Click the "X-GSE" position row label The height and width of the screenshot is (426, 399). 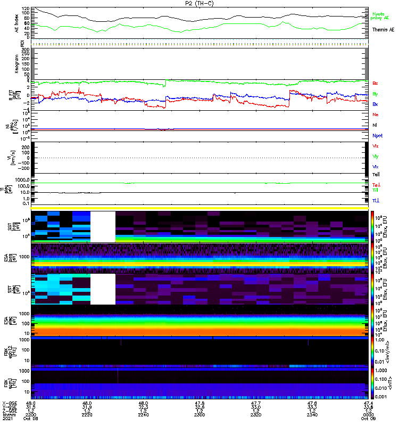tap(10, 403)
